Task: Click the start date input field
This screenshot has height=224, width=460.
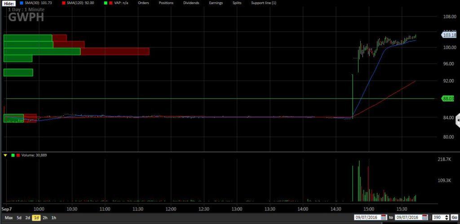Action: 366,218
